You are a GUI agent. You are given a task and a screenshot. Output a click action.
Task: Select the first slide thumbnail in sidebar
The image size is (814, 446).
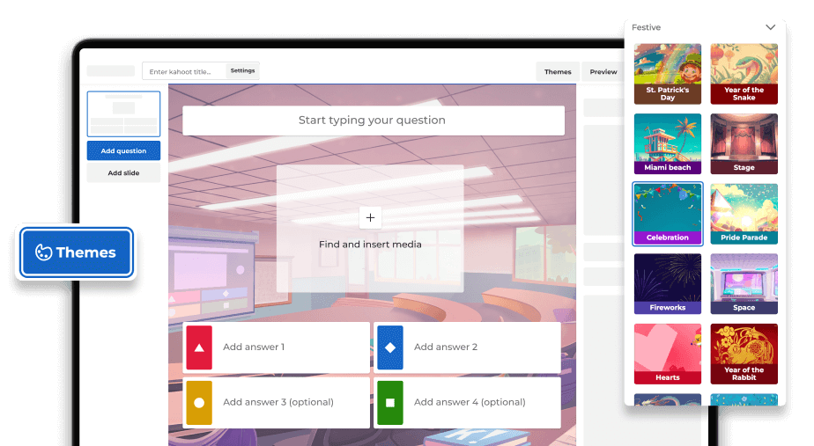tap(123, 113)
